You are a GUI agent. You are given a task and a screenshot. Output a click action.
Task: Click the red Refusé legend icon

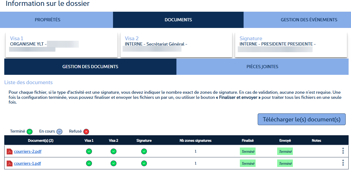click(86, 132)
